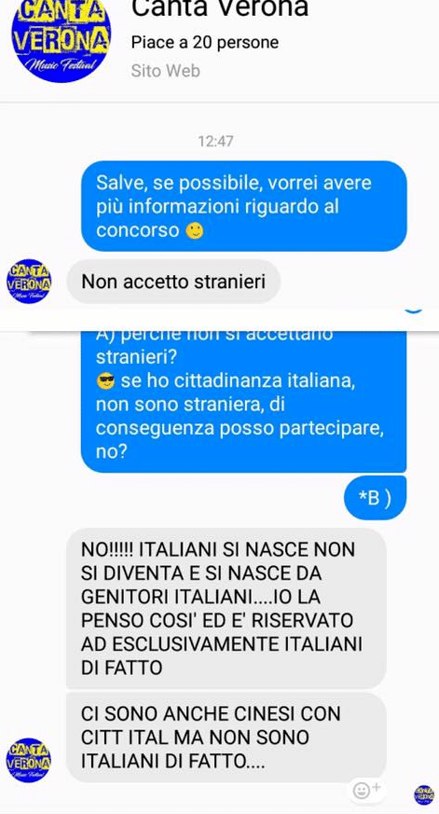This screenshot has width=439, height=814.
Task: Select the '*B )' correction message bubble
Action: tap(376, 498)
